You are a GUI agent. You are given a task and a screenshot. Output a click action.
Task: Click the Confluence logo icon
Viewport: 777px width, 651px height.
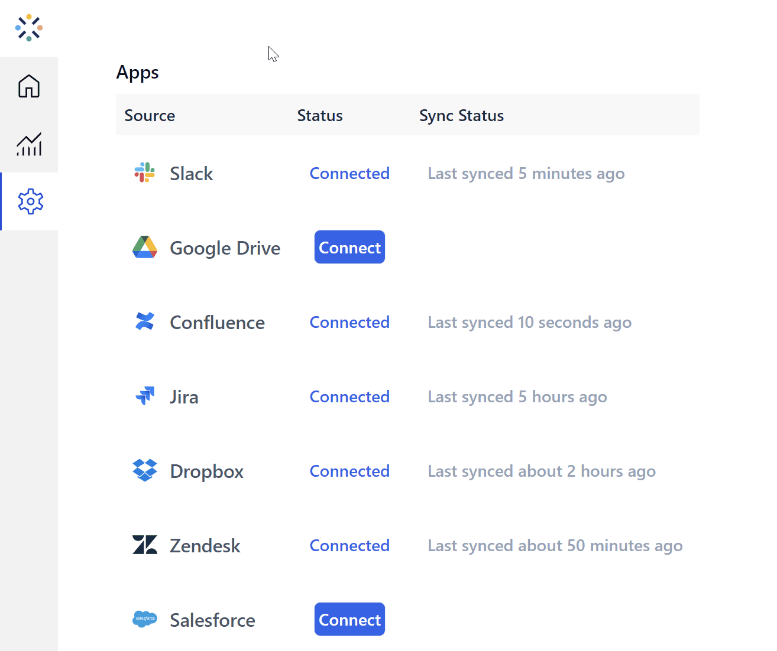click(145, 321)
